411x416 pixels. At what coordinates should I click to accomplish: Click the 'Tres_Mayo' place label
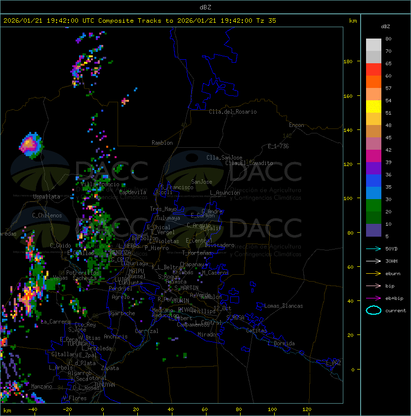163,209
